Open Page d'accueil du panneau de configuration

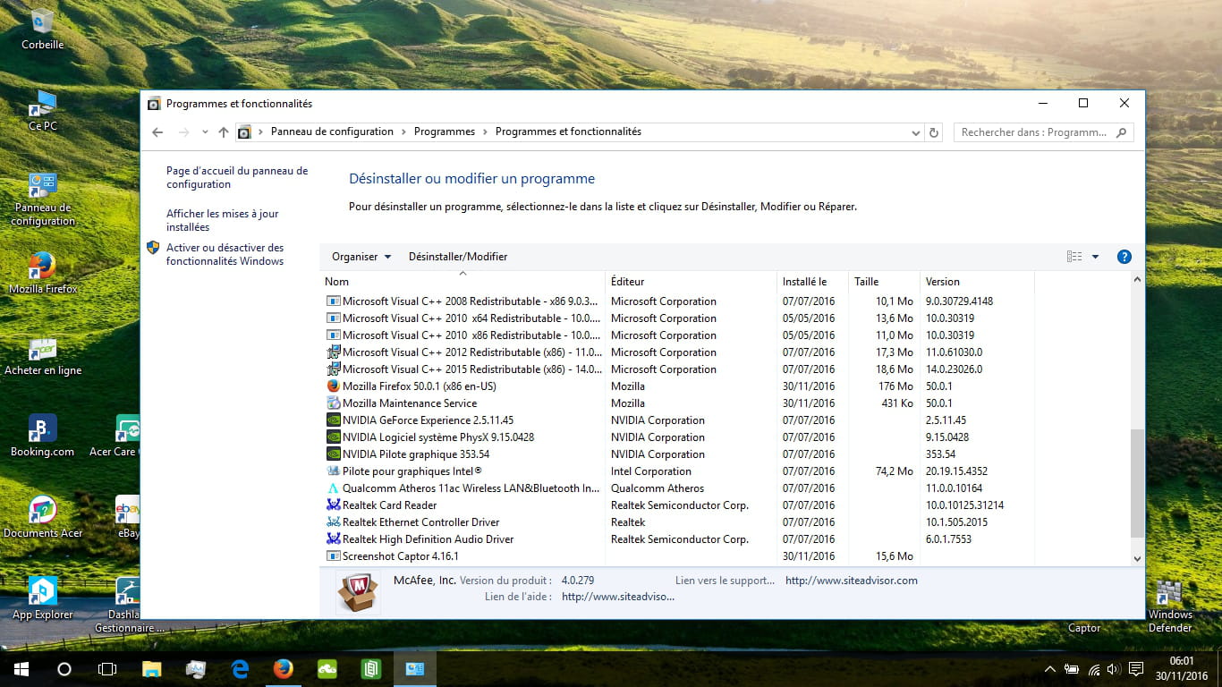(x=237, y=177)
